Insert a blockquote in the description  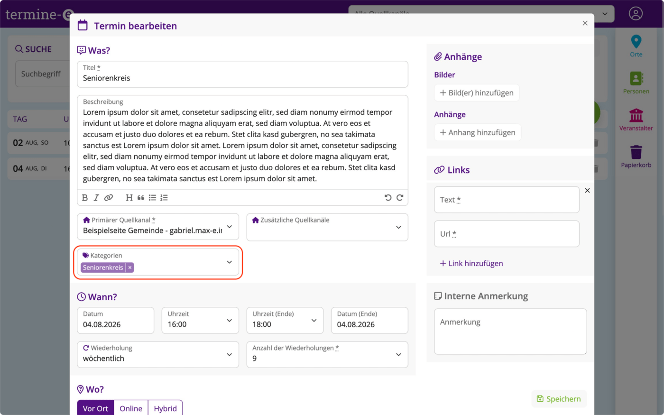point(141,198)
